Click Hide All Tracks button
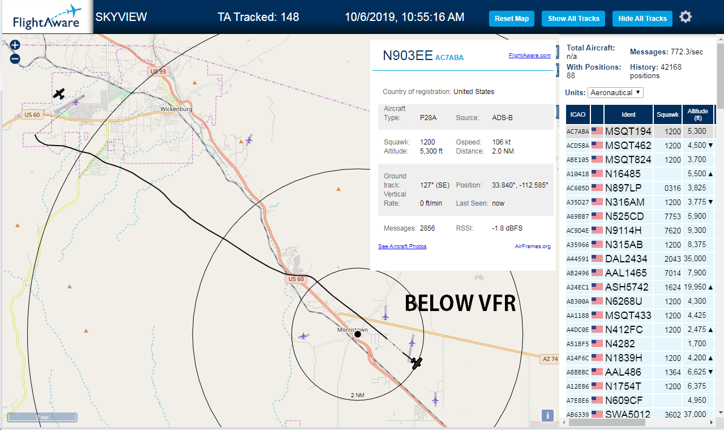Screen dimensions: 724x430 (642, 19)
